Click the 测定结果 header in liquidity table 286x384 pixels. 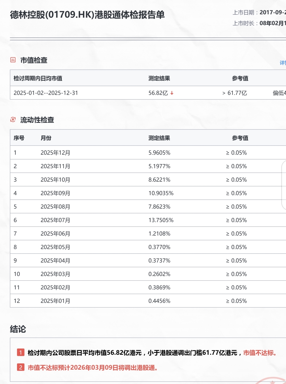click(x=159, y=138)
